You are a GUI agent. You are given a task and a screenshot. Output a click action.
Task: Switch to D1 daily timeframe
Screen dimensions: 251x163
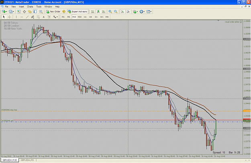(x=96, y=17)
